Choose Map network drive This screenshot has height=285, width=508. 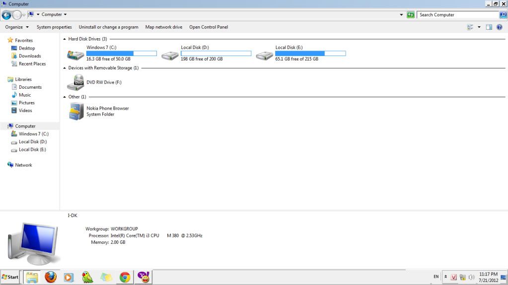click(163, 27)
